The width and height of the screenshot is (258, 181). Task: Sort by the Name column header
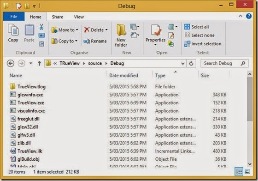(x=57, y=76)
